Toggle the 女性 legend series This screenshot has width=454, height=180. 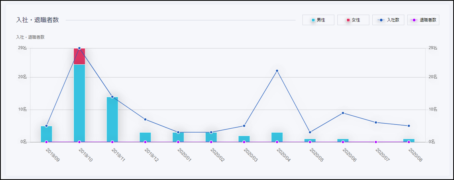pyautogui.click(x=353, y=20)
